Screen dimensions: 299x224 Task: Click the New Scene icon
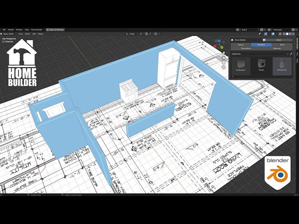[262, 30]
